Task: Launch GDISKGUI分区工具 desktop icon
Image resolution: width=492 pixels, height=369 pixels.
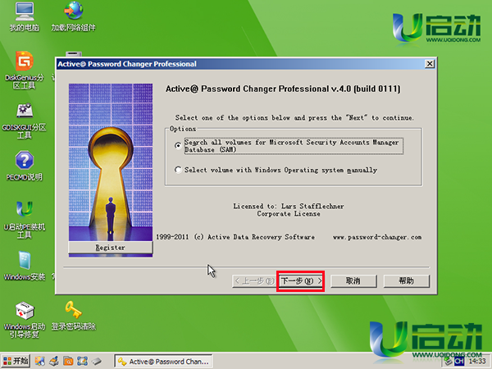Action: 25,121
